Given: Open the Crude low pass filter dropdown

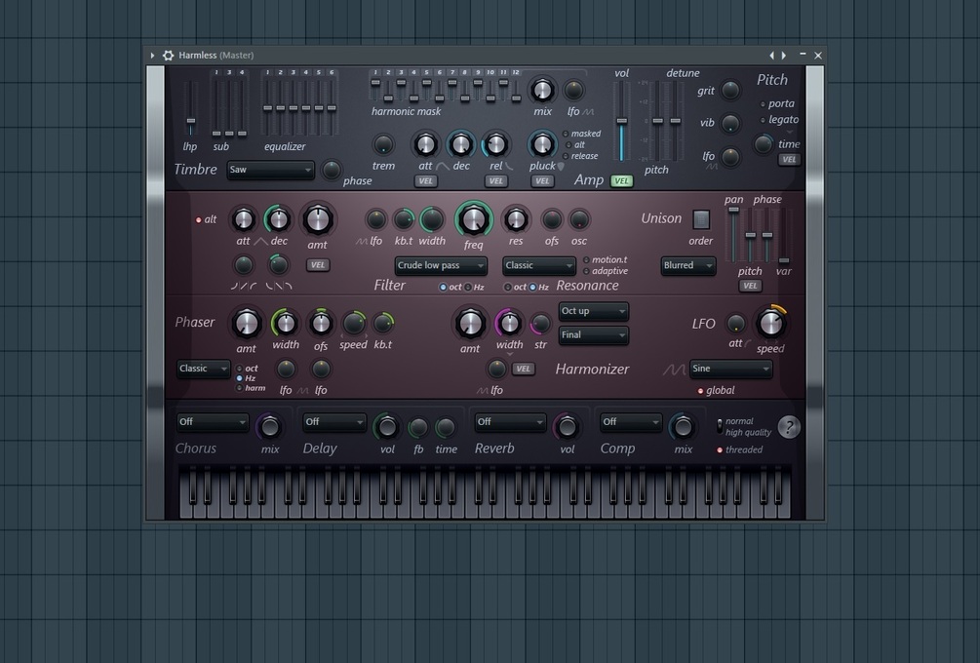Looking at the screenshot, I should pos(441,265).
